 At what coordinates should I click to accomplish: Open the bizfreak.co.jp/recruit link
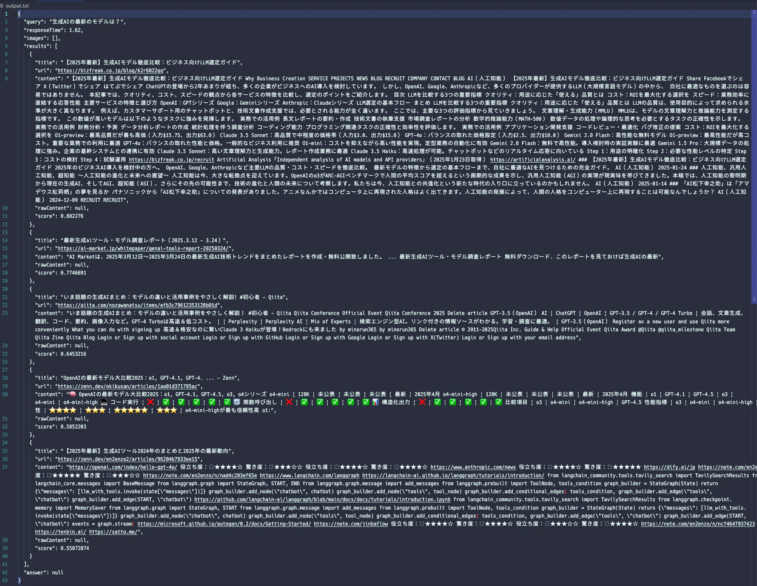coord(171,159)
